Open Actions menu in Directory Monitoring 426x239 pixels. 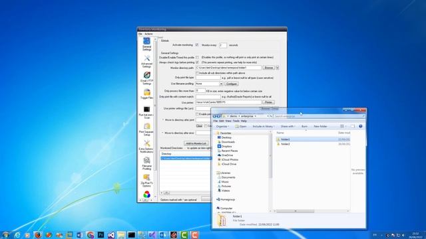point(148,34)
